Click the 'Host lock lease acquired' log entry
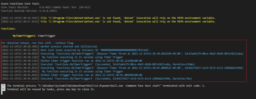Viewport: 256px width, 99px height. pyautogui.click(x=76, y=50)
